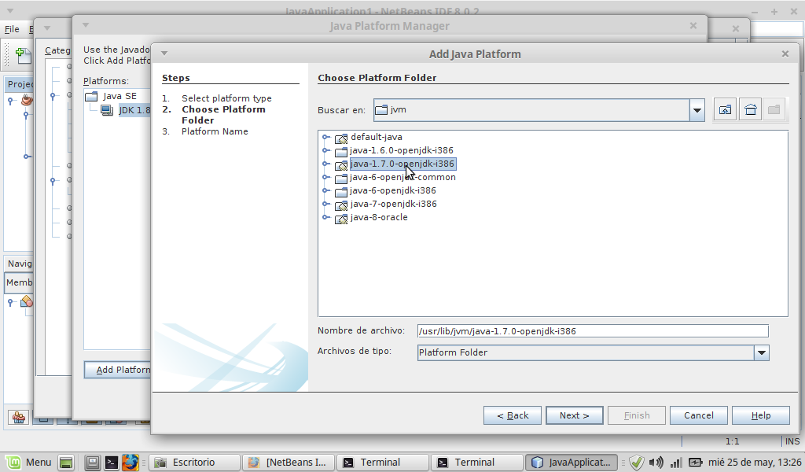This screenshot has width=805, height=472.
Task: Switch to the Escritorio taskbar window
Action: [193, 463]
